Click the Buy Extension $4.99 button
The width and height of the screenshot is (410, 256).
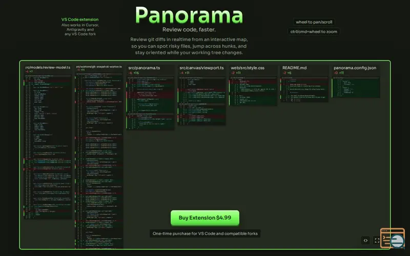tap(204, 218)
